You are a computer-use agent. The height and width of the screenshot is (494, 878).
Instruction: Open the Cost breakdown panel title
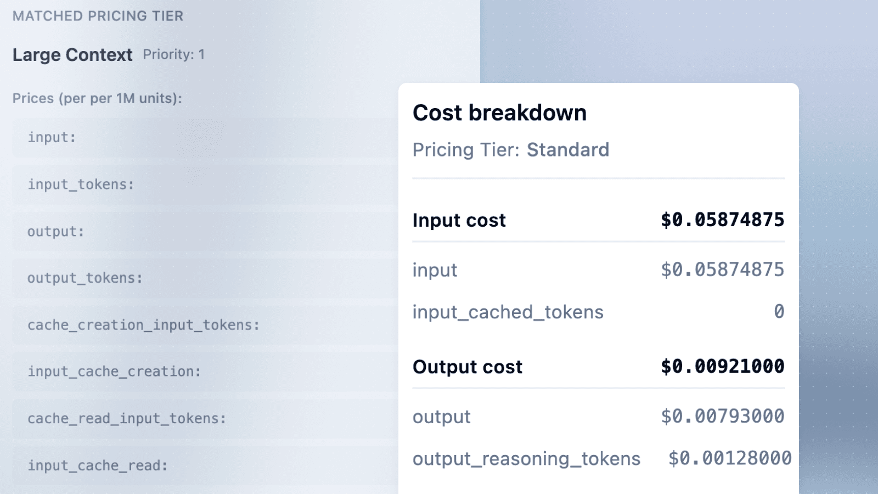(x=500, y=113)
